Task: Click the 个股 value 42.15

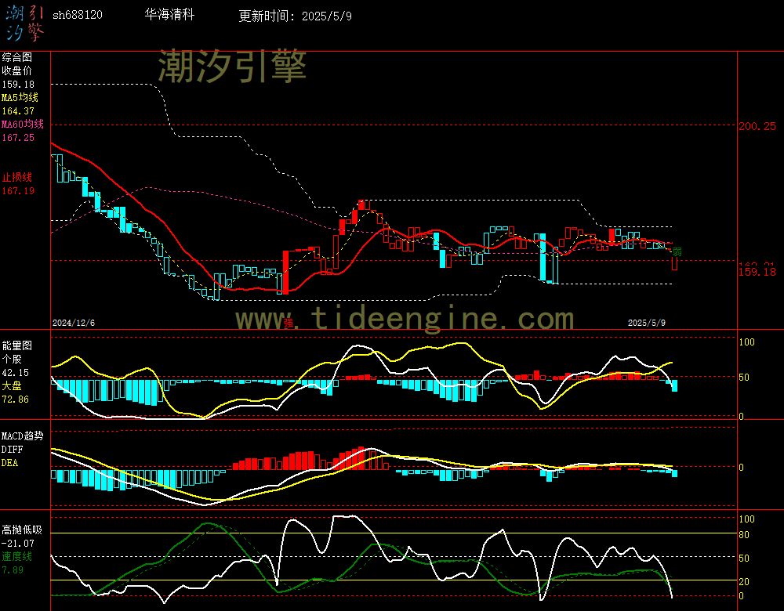Action: [x=16, y=373]
